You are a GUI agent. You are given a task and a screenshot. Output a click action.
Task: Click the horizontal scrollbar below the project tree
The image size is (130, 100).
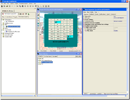pyautogui.click(x=18, y=95)
